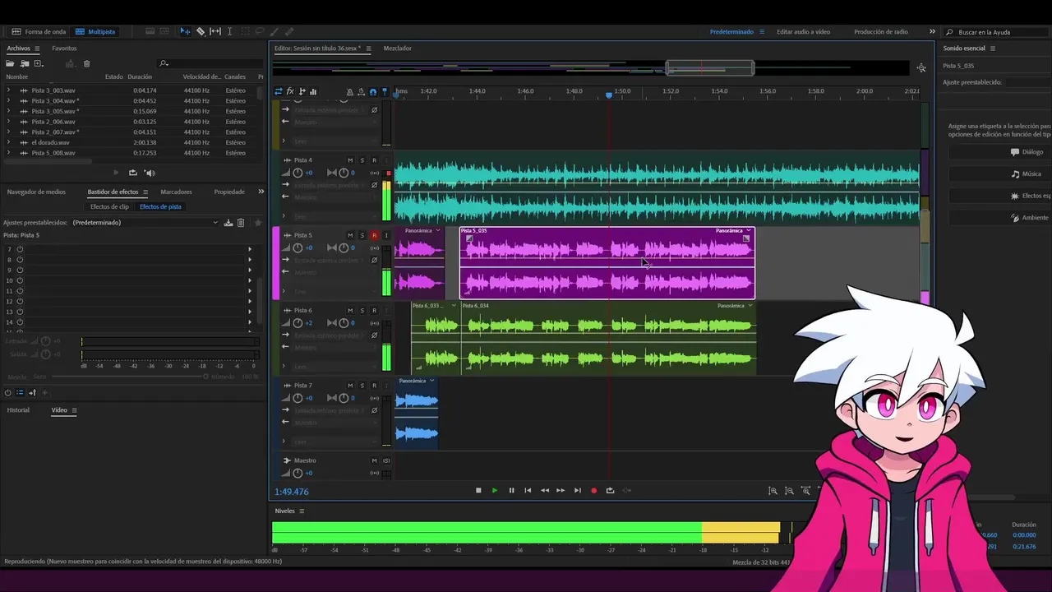Toggle monitor input on Pista 5
The image size is (1052, 592).
coord(385,235)
